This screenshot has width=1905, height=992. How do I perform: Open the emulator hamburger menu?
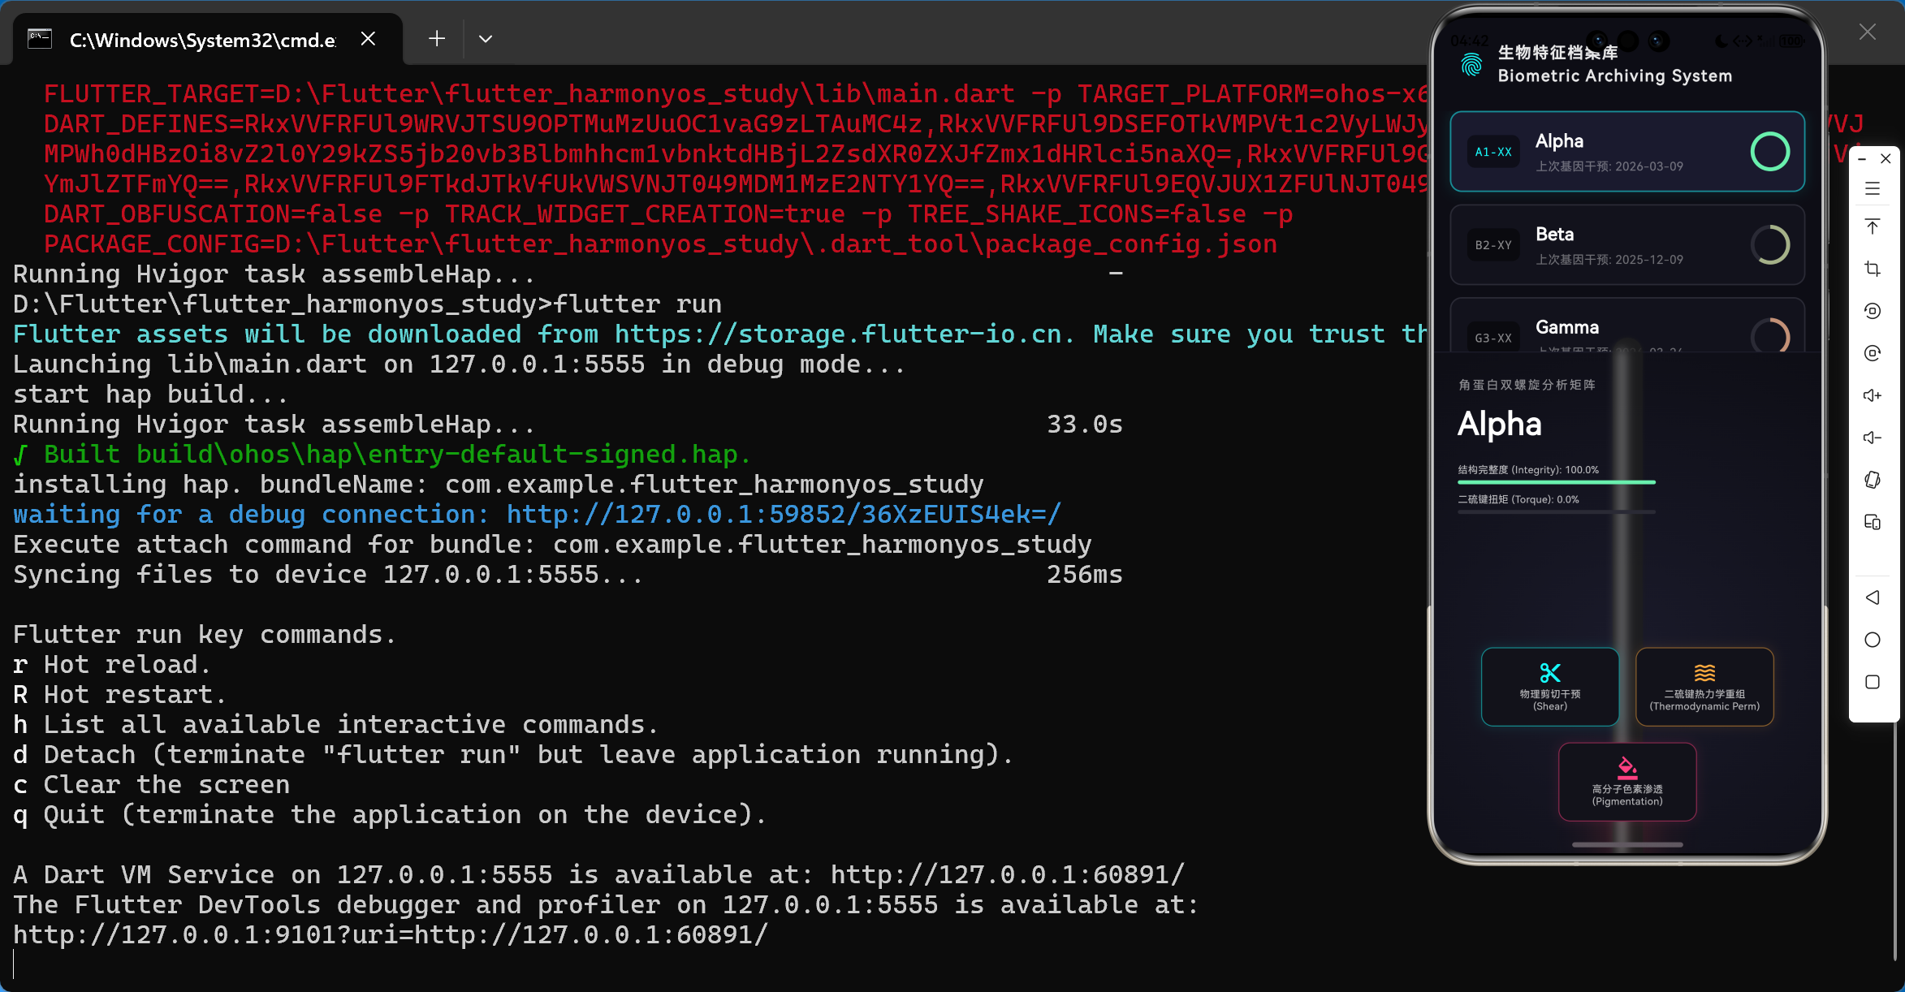point(1873,189)
